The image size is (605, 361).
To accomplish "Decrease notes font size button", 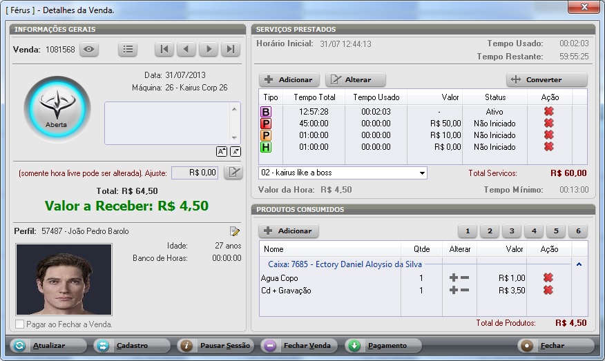I will [x=236, y=152].
